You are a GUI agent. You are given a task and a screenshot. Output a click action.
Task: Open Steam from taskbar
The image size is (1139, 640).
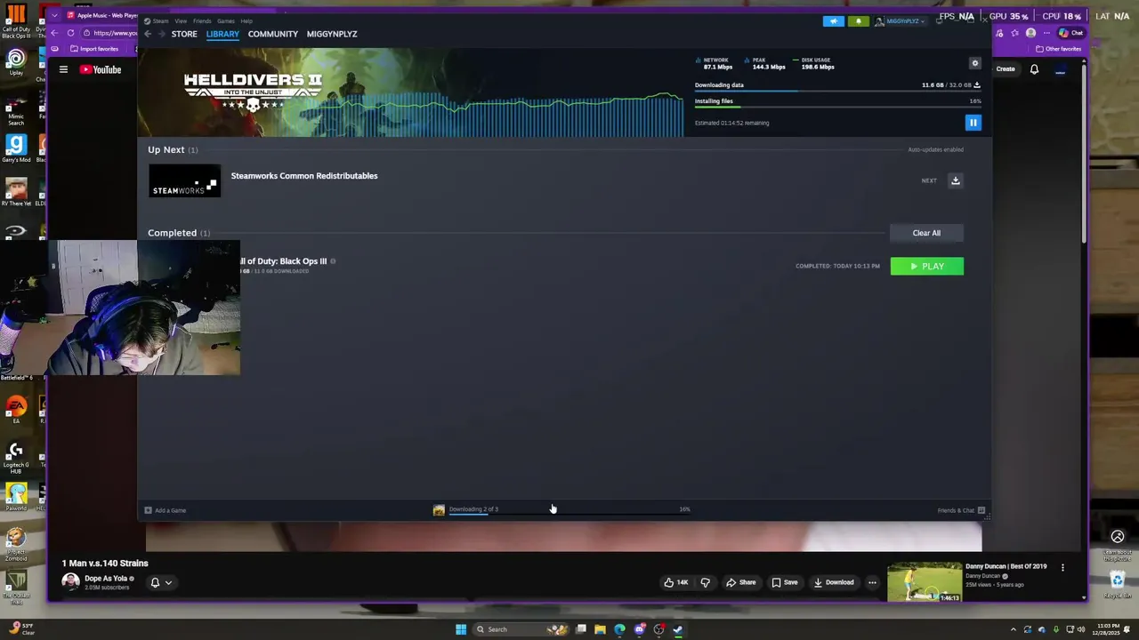(x=678, y=629)
